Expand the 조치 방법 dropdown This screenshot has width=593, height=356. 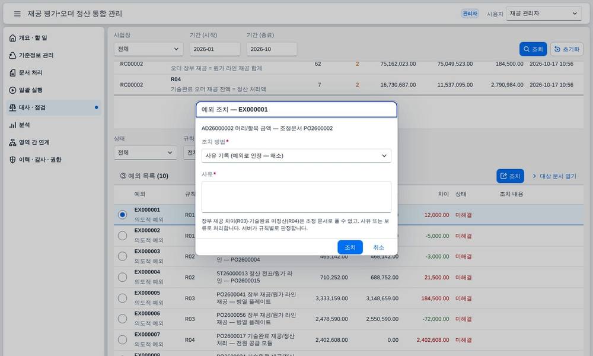point(296,156)
